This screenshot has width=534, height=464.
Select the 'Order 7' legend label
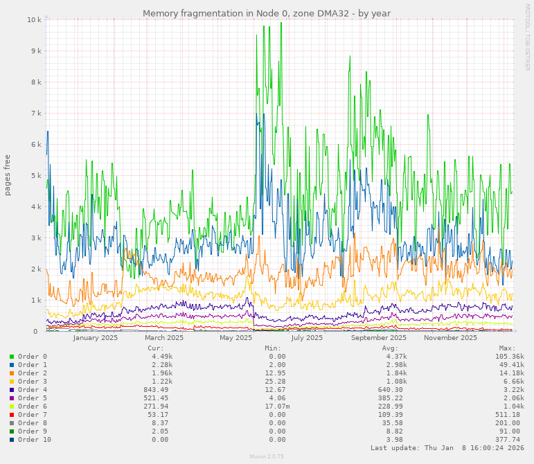click(x=33, y=415)
